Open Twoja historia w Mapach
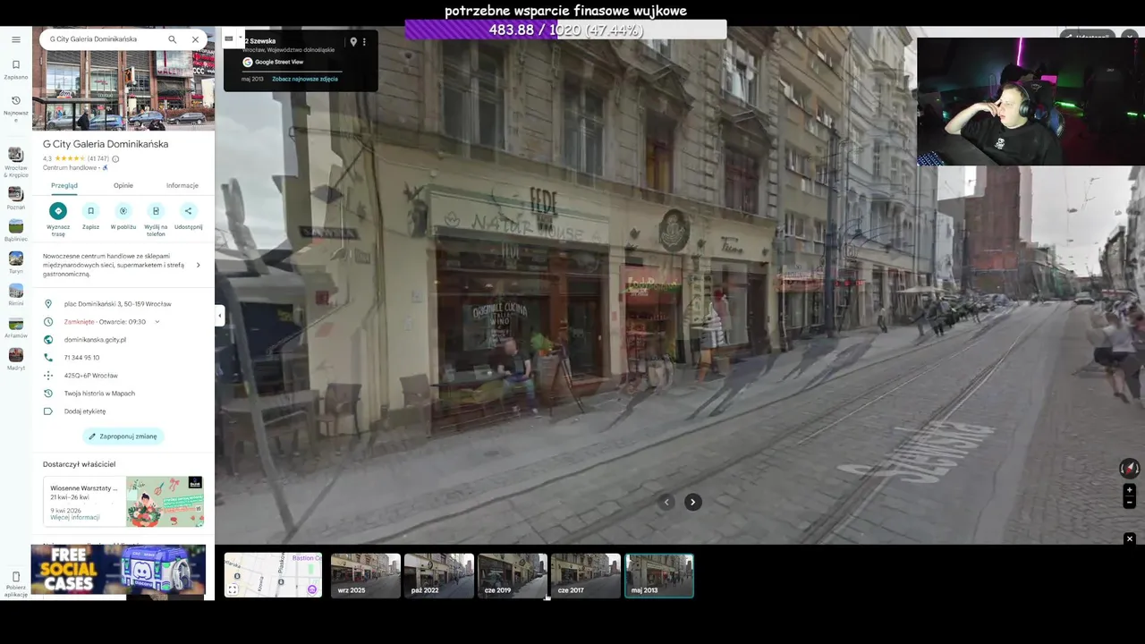The image size is (1145, 644). coord(99,394)
